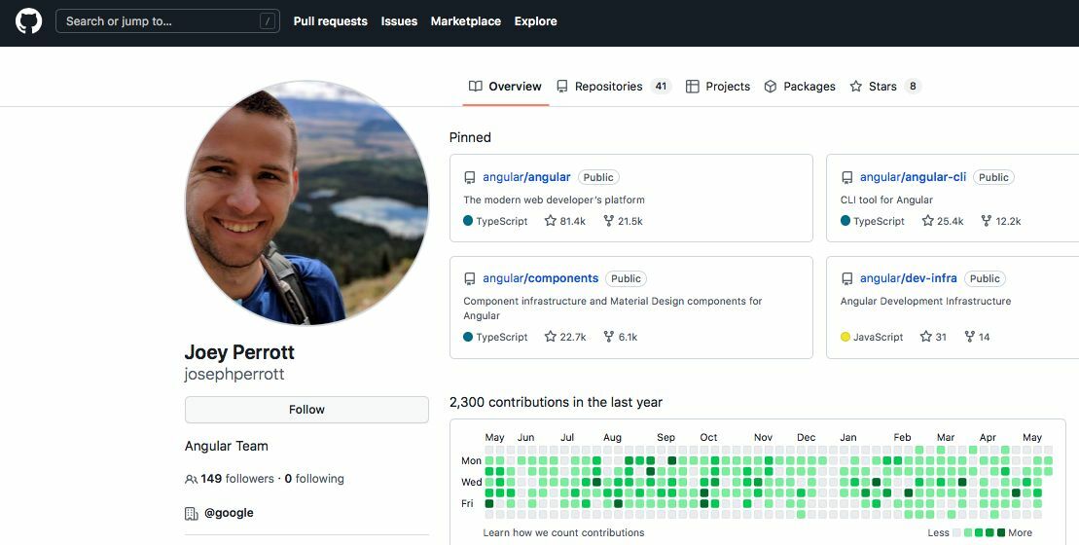Open the angular/angular pinned repository
This screenshot has width=1079, height=545.
[x=526, y=177]
